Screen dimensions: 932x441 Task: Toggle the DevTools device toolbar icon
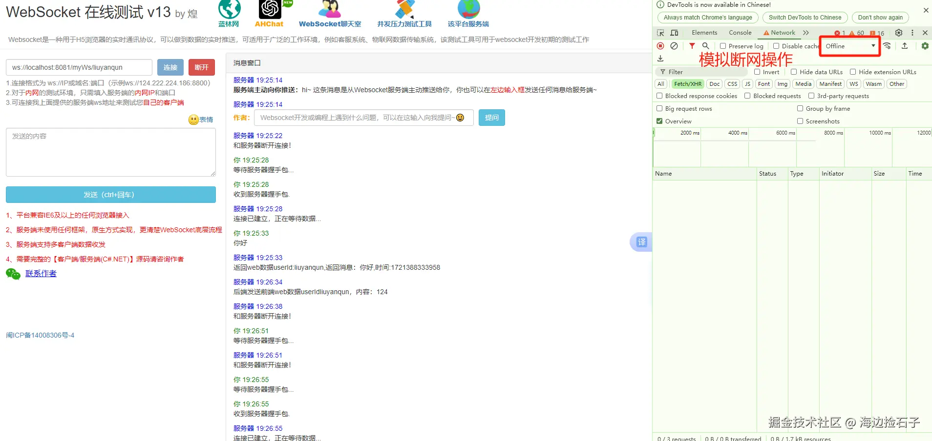674,33
